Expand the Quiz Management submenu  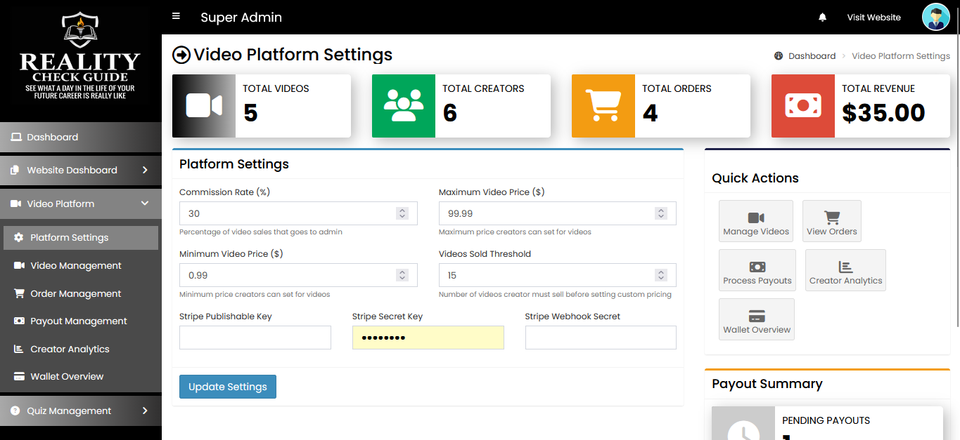click(145, 411)
